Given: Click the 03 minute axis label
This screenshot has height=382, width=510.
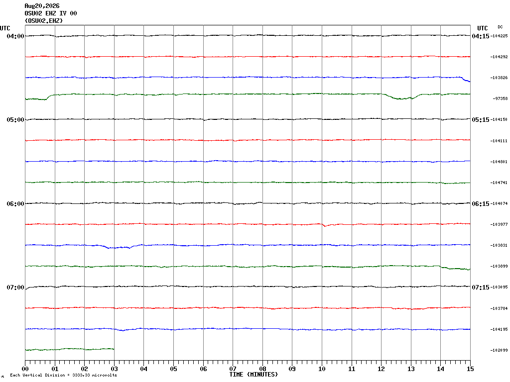Looking at the screenshot, I should tap(114, 369).
